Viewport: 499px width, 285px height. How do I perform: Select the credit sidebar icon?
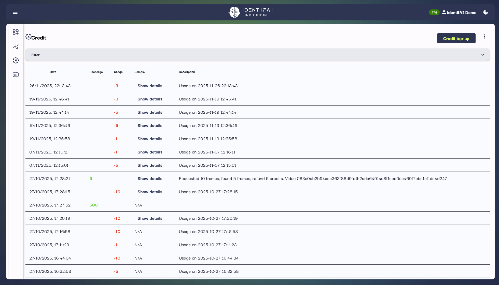pos(16,60)
